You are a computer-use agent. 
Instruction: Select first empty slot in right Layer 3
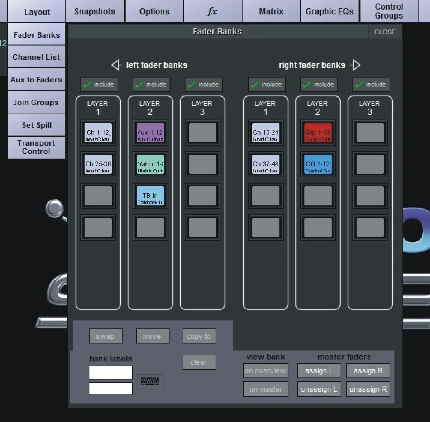[x=371, y=133]
